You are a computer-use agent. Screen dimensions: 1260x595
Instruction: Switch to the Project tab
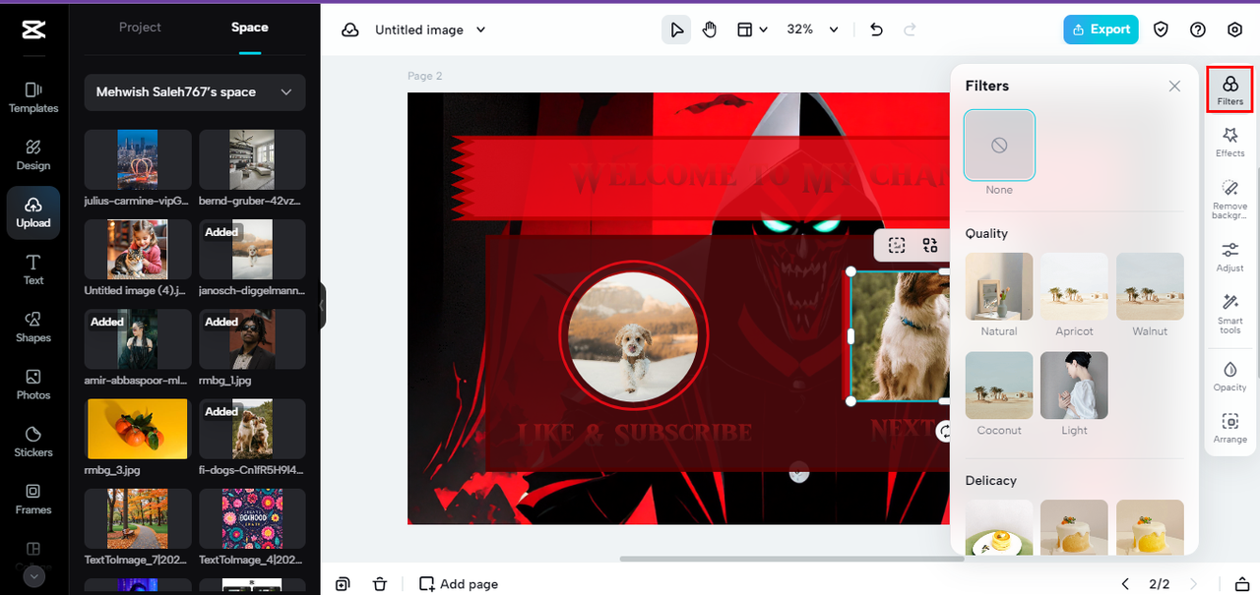140,28
